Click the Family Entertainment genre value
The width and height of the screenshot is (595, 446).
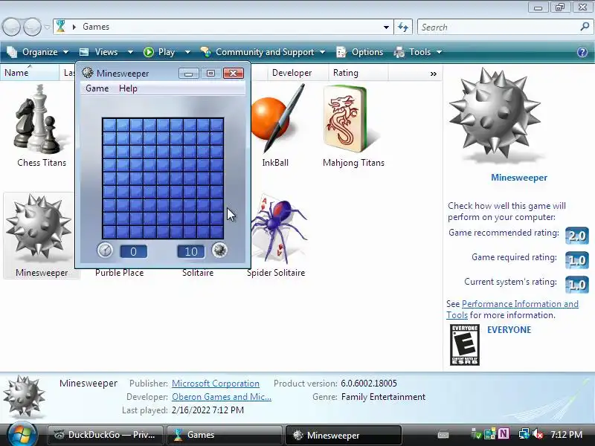click(383, 397)
